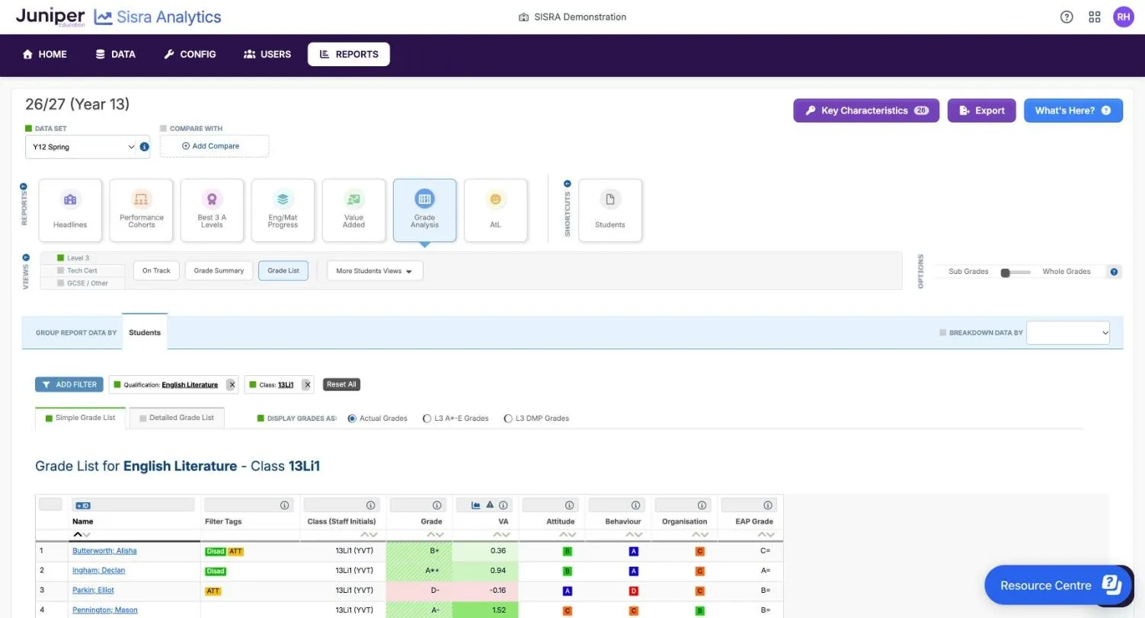Image resolution: width=1145 pixels, height=618 pixels.
Task: Open the Eng/Mat Progress report tile
Action: tap(283, 211)
